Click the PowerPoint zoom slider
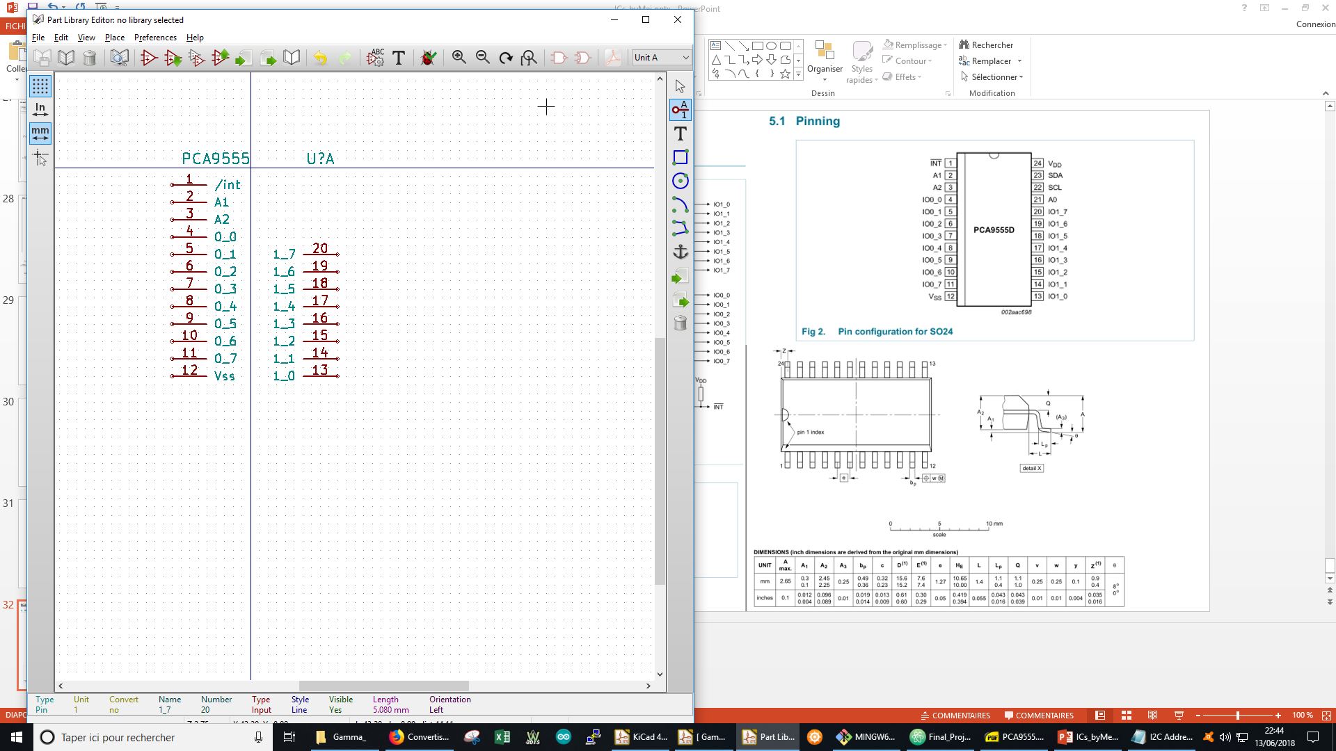The width and height of the screenshot is (1336, 751). [1237, 716]
